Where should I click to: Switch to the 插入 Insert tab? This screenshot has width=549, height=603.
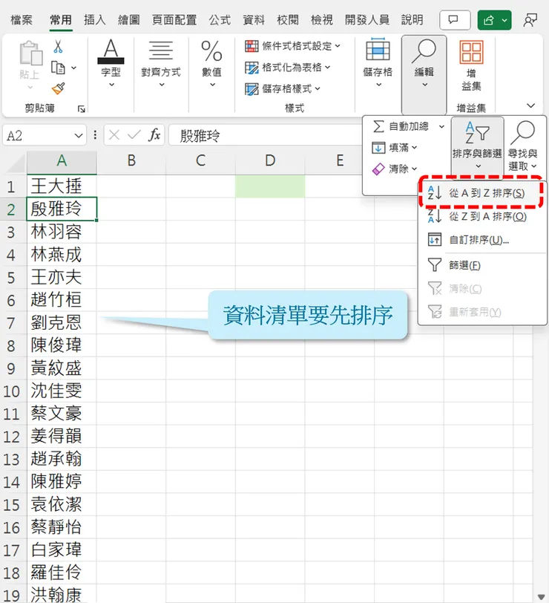coord(94,20)
